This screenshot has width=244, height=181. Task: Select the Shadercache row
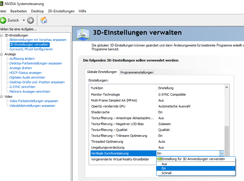tap(157, 112)
